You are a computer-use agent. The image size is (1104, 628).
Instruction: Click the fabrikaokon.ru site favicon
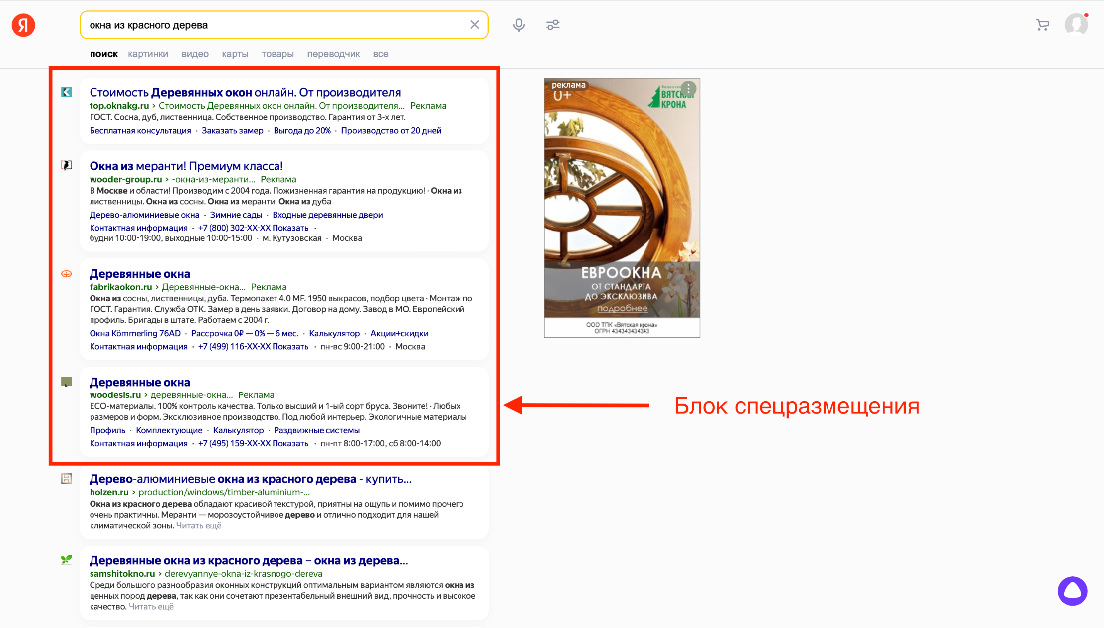[x=67, y=272]
